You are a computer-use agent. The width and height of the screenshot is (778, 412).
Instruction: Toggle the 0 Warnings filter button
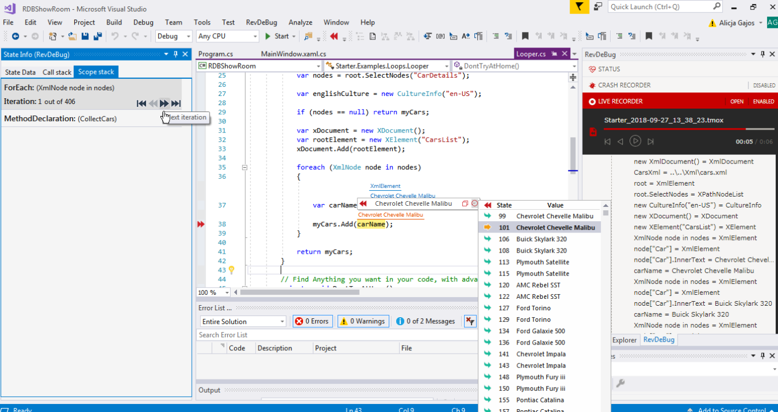[x=363, y=321]
